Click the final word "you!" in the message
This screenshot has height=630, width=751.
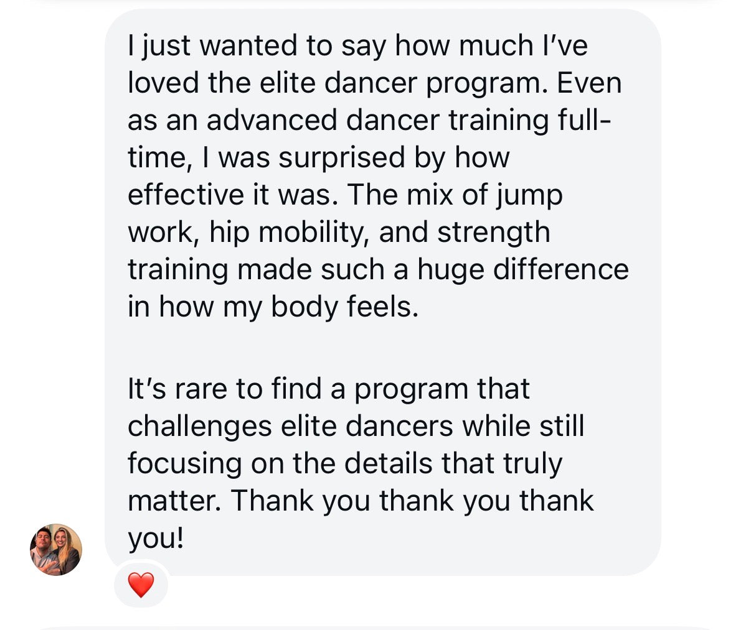(x=156, y=539)
